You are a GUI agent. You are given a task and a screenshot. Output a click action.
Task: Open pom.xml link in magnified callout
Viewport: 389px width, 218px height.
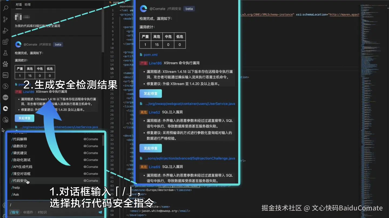pyautogui.click(x=150, y=55)
